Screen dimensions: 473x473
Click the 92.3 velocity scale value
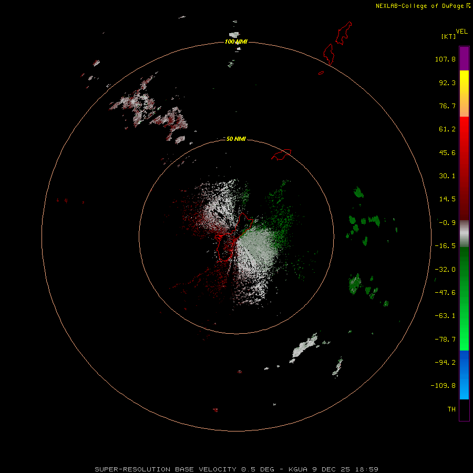coord(447,83)
